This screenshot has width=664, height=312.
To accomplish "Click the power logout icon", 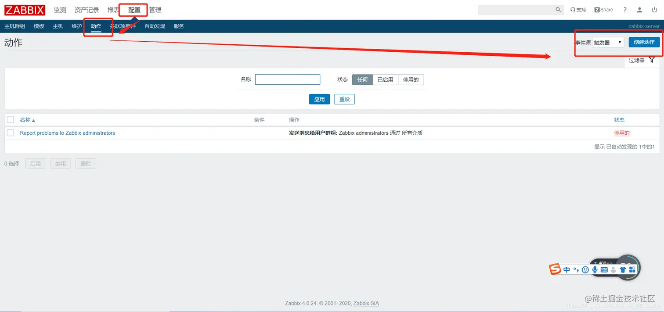I will coord(655,10).
